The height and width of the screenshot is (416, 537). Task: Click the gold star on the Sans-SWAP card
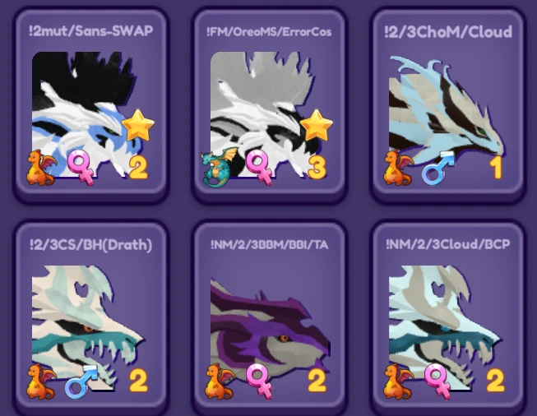tap(138, 126)
